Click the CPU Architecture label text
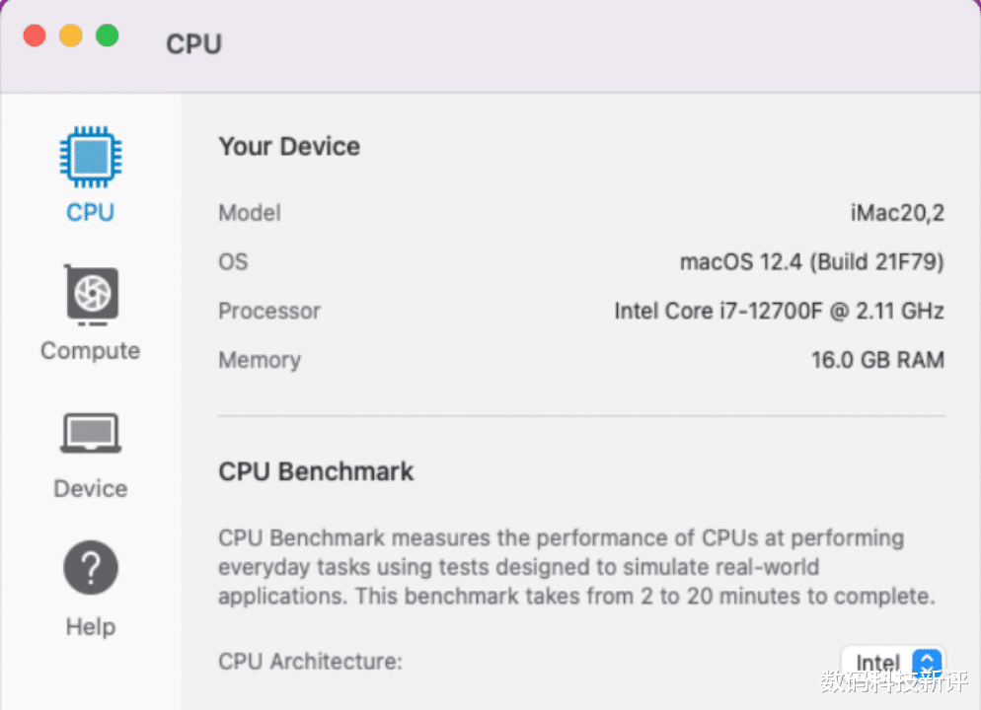This screenshot has height=710, width=981. [x=310, y=662]
